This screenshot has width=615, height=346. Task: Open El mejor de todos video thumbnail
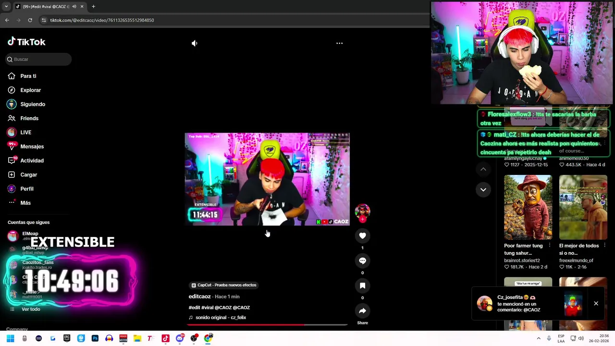coord(583,207)
